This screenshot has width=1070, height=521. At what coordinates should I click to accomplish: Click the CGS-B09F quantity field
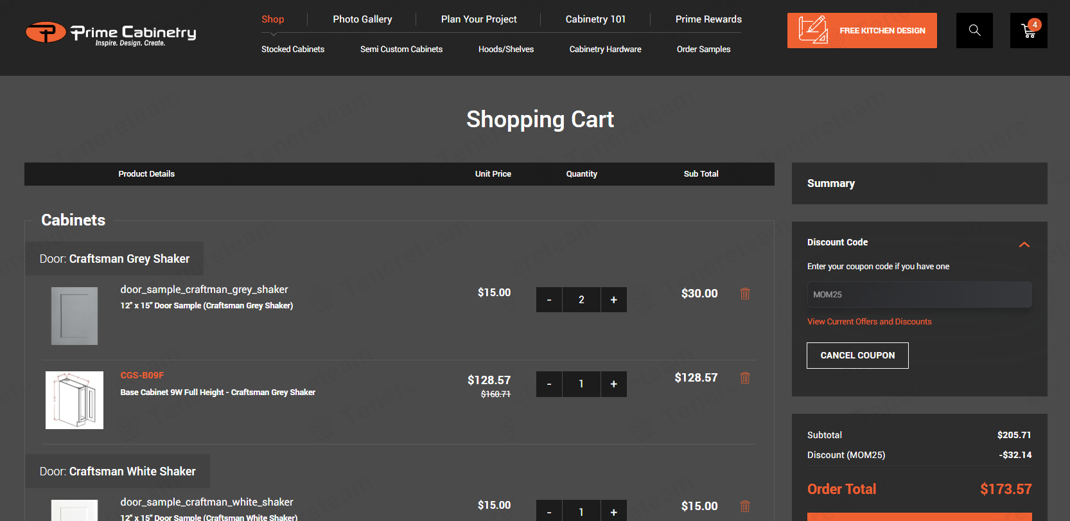pos(581,384)
